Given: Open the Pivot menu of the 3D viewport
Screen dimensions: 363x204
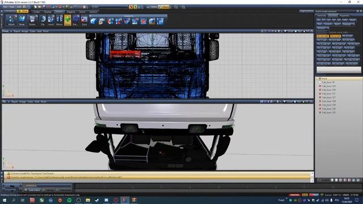Looking at the screenshot, I should pos(44,101).
